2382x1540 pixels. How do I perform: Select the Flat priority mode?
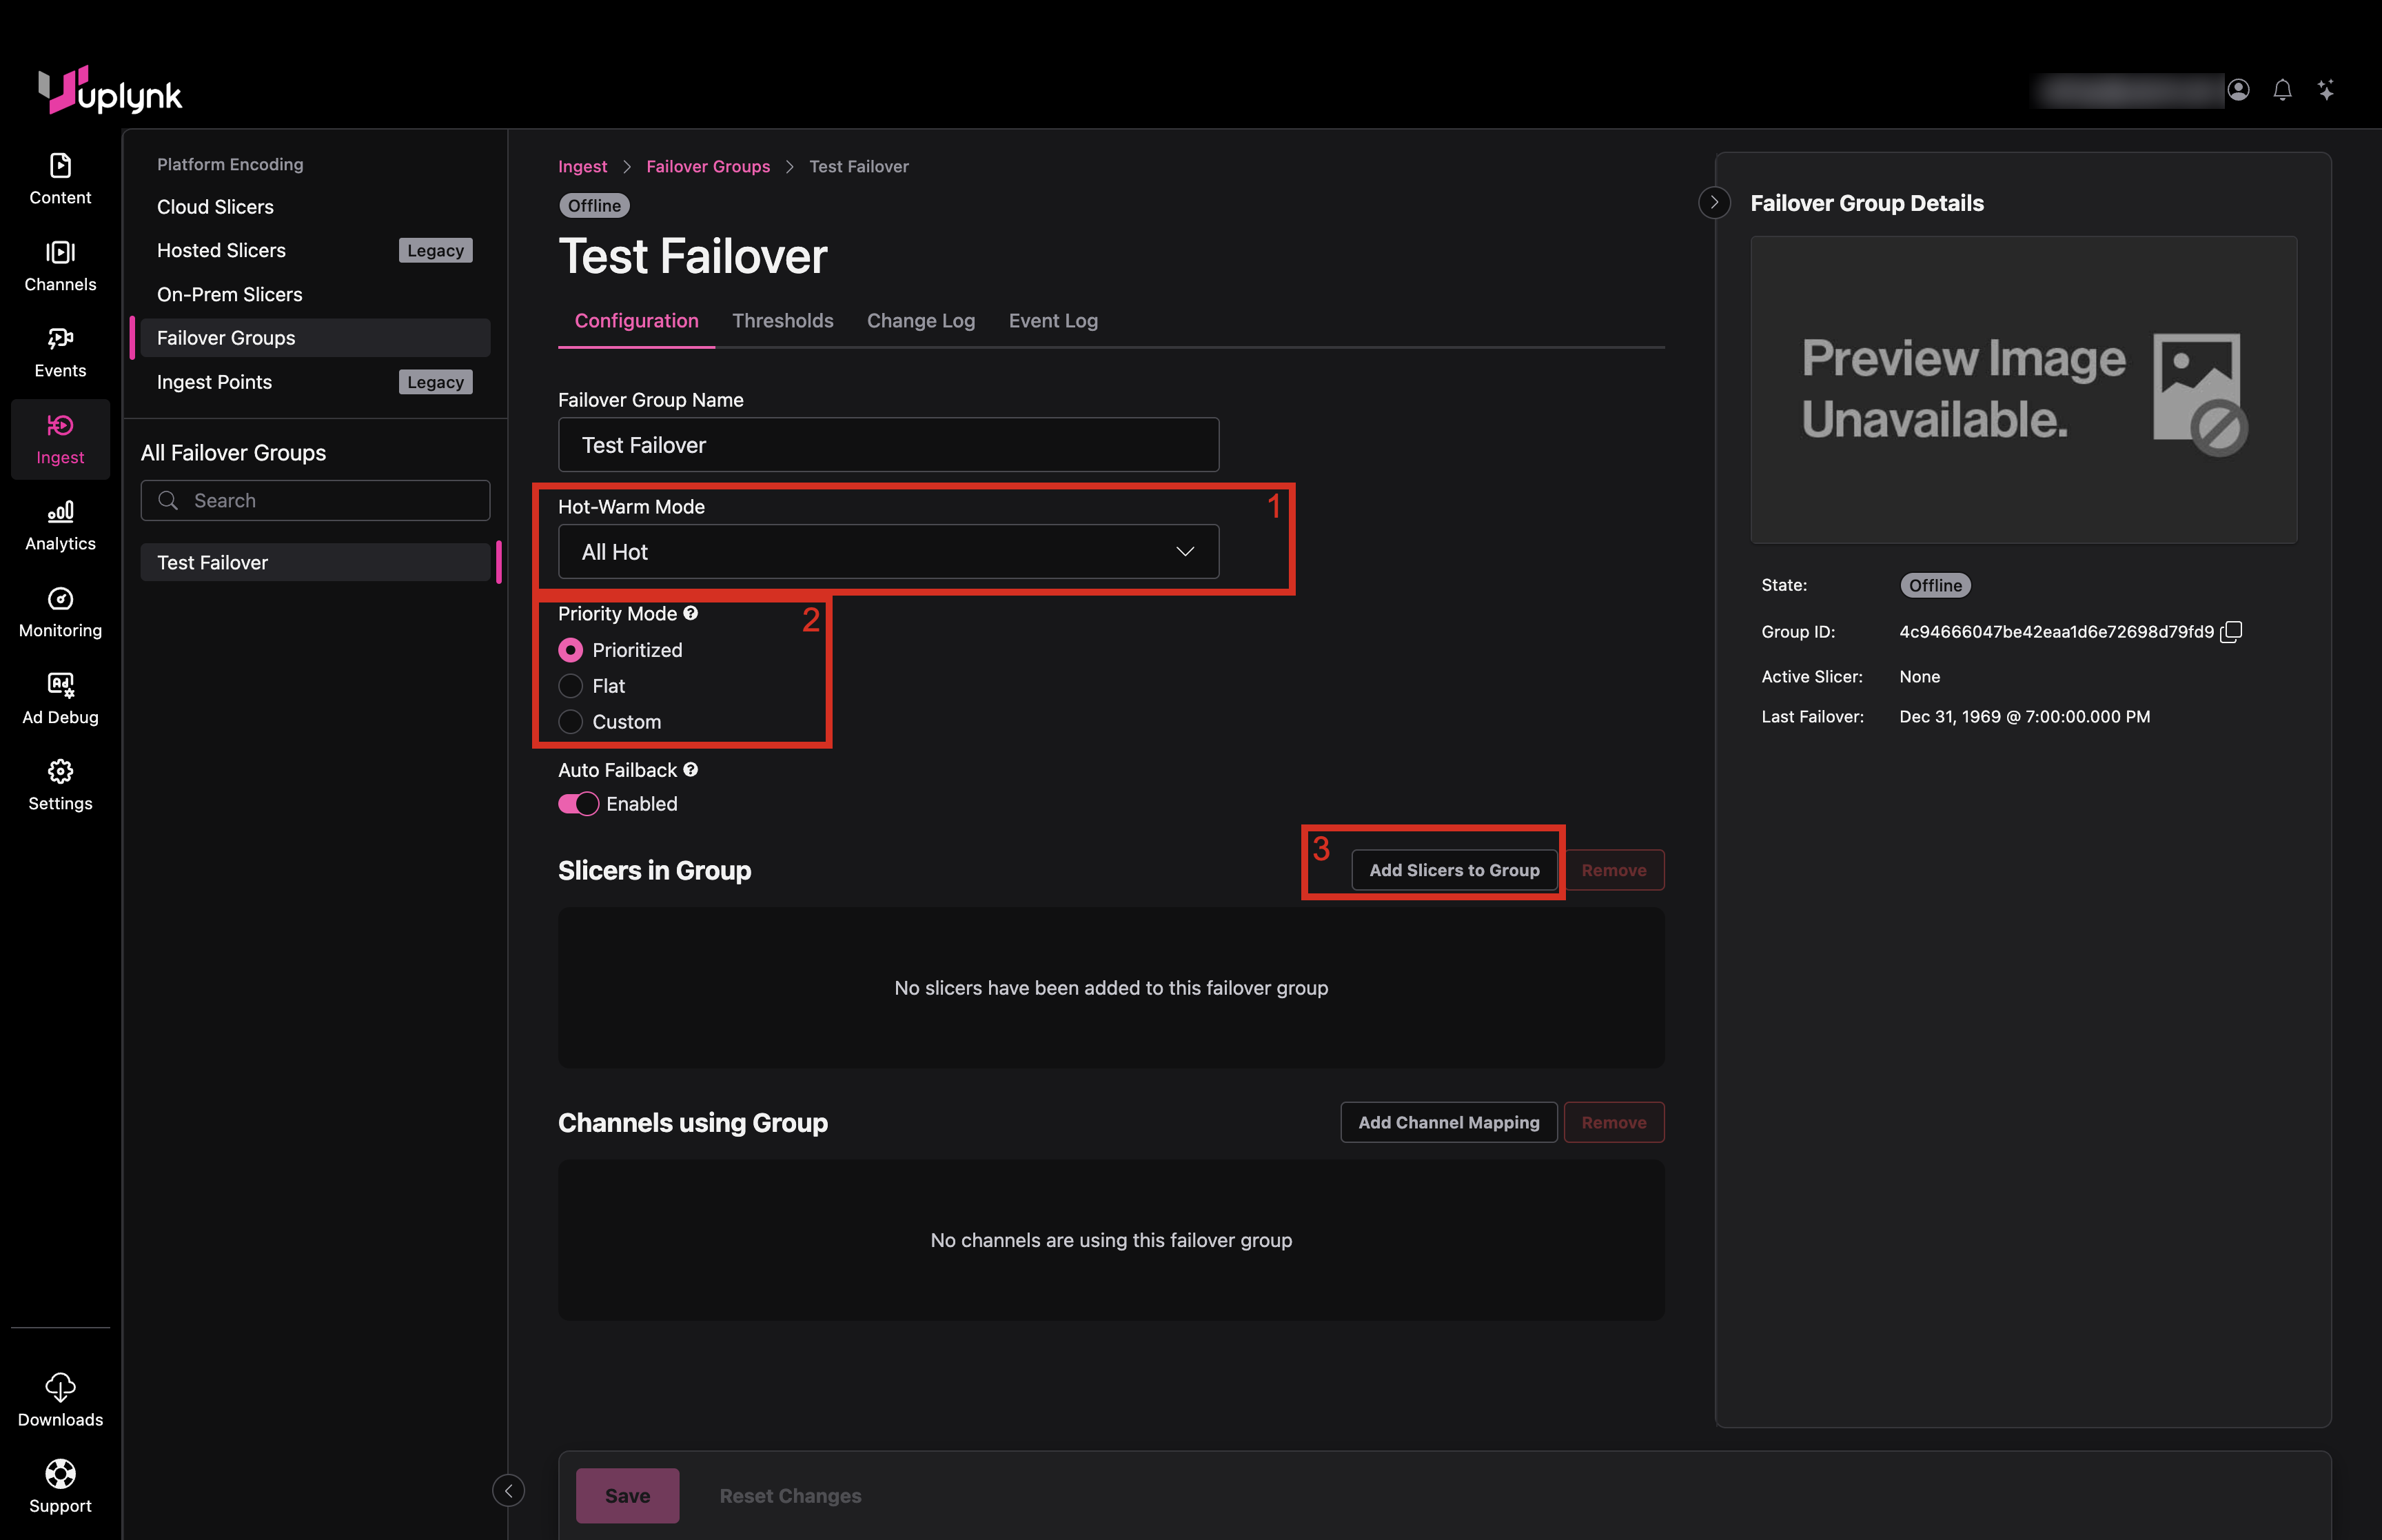tap(571, 686)
